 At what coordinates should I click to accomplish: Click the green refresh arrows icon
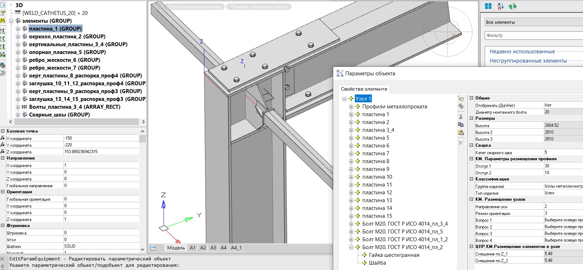pyautogui.click(x=512, y=6)
